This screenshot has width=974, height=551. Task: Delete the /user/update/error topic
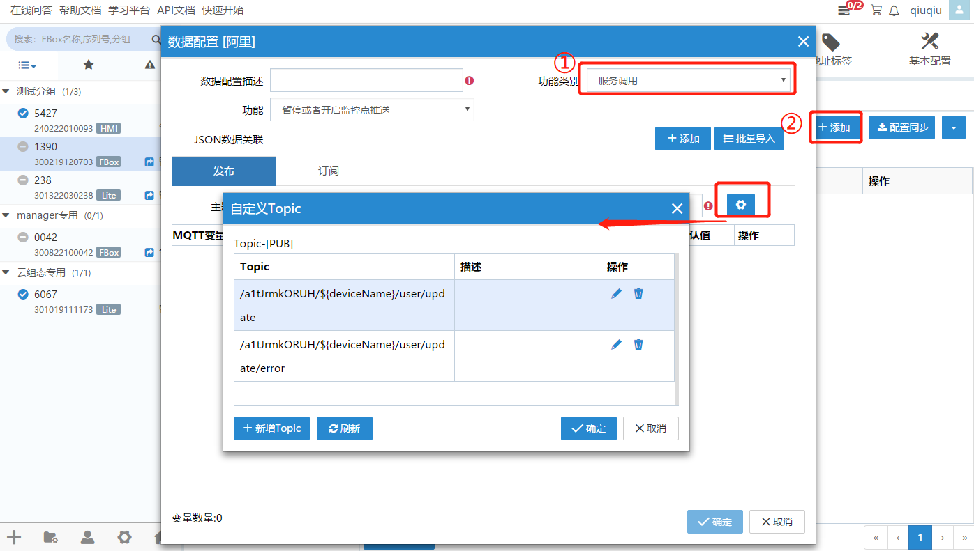638,345
